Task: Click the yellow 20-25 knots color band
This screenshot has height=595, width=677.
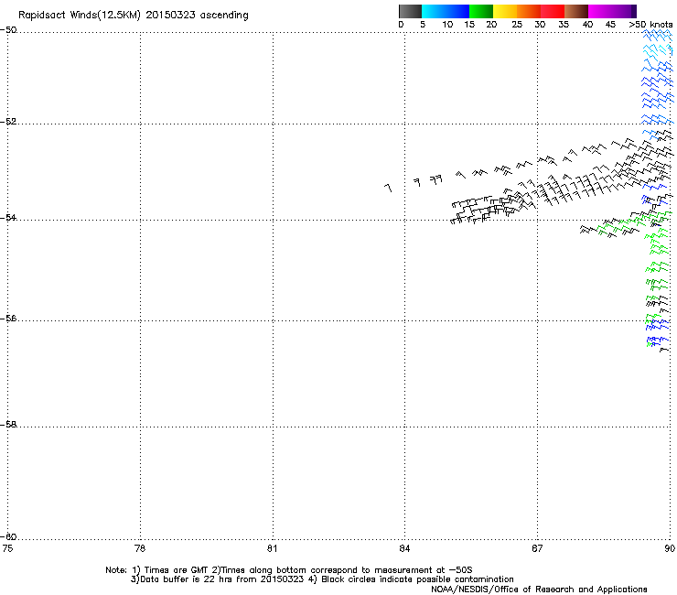Action: 505,11
